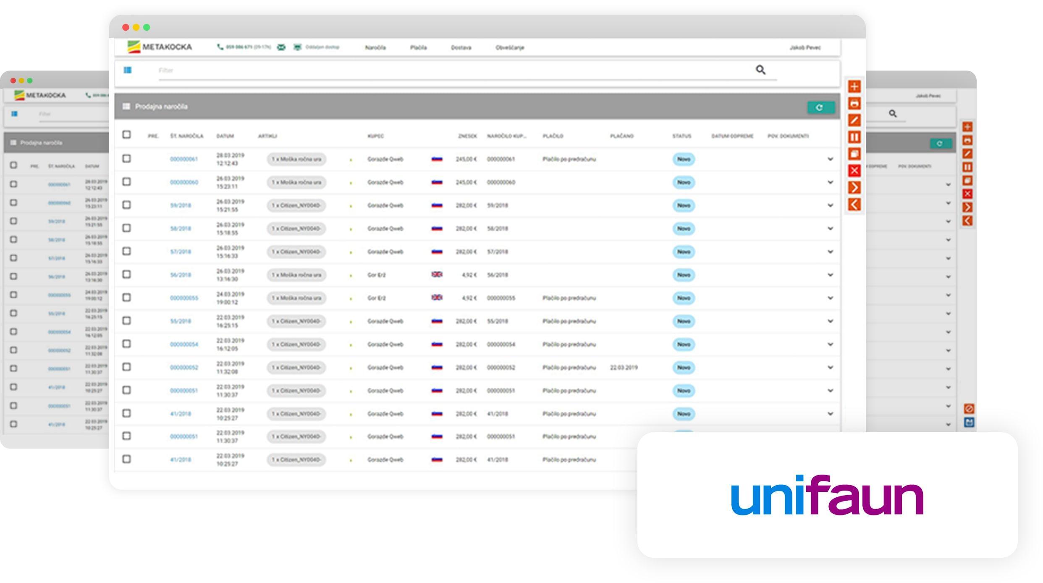Expand the row chevron for order 000000052

point(830,368)
